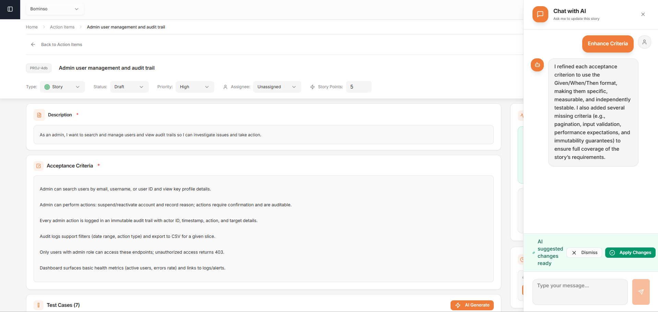The image size is (658, 312).
Task: Click the back arrow icon
Action: point(33,45)
